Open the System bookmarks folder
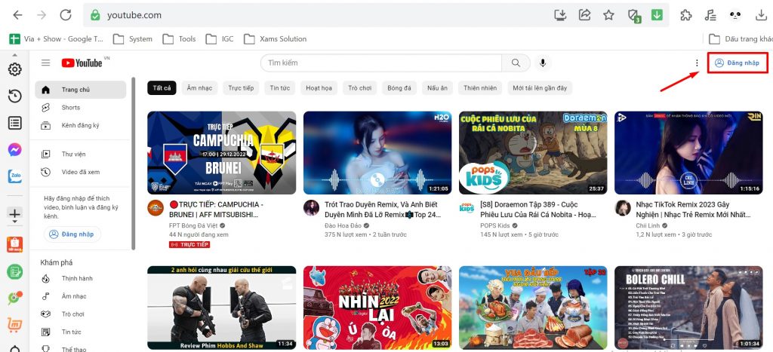Screen dimensions: 773x352 coord(133,39)
